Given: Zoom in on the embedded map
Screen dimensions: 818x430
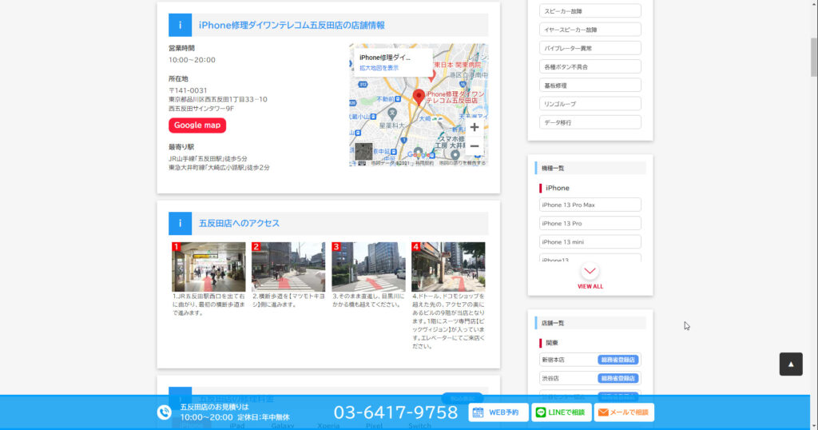Looking at the screenshot, I should point(475,127).
